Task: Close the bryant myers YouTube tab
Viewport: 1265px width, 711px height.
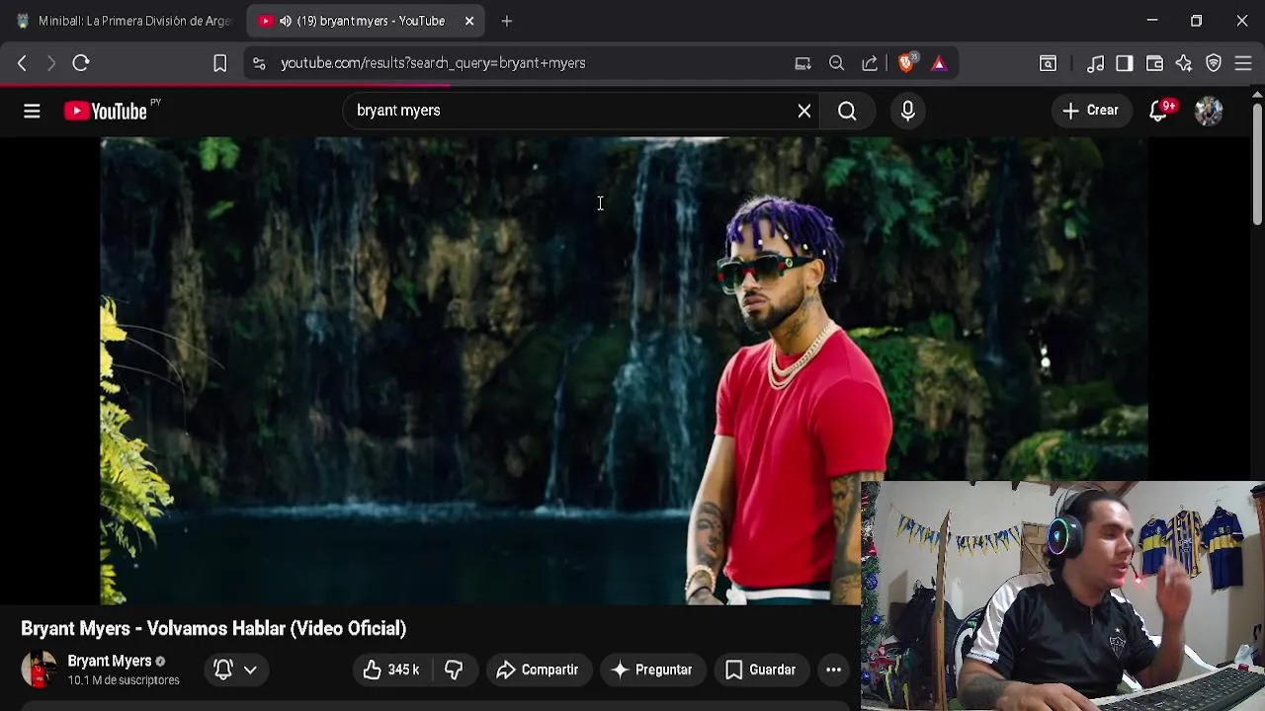Action: [x=469, y=21]
